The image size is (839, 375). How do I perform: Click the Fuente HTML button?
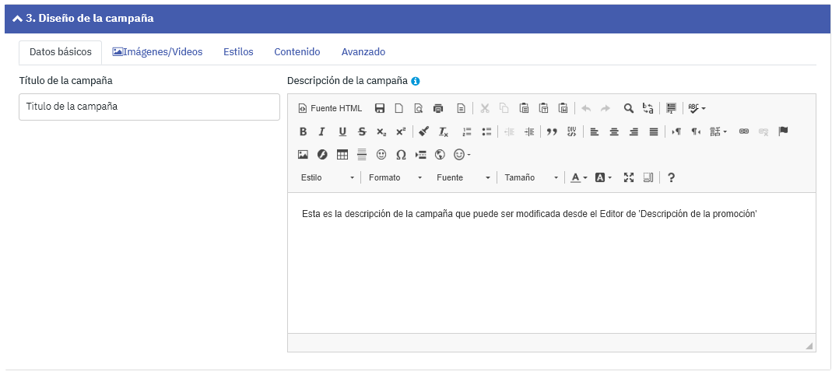click(x=330, y=108)
